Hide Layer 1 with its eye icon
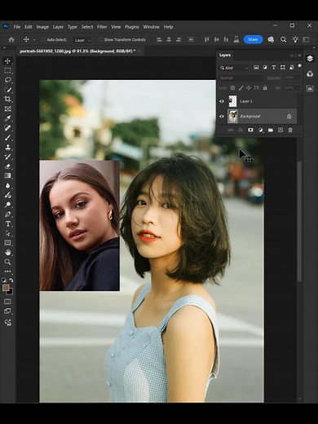Viewport: 318px width, 424px height. coord(222,101)
